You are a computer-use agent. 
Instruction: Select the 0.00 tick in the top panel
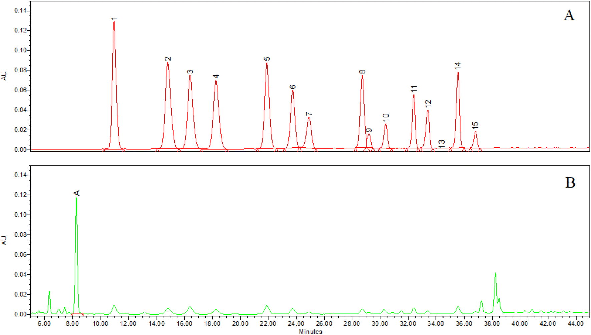(x=20, y=150)
